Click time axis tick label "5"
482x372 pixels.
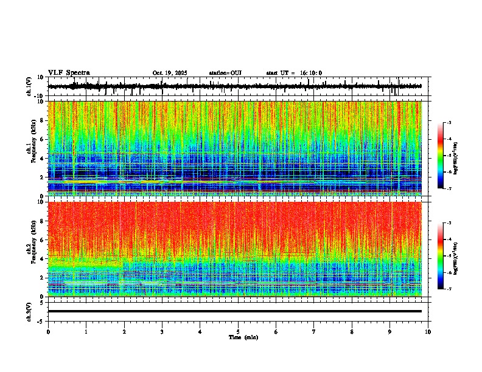coord(238,332)
